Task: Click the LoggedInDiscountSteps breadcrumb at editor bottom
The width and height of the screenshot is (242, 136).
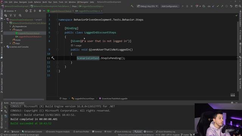Action: click(x=83, y=99)
